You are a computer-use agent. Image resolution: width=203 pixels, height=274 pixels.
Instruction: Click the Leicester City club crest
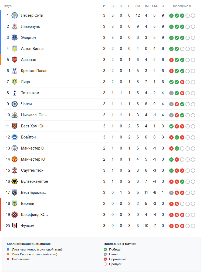[15, 15]
